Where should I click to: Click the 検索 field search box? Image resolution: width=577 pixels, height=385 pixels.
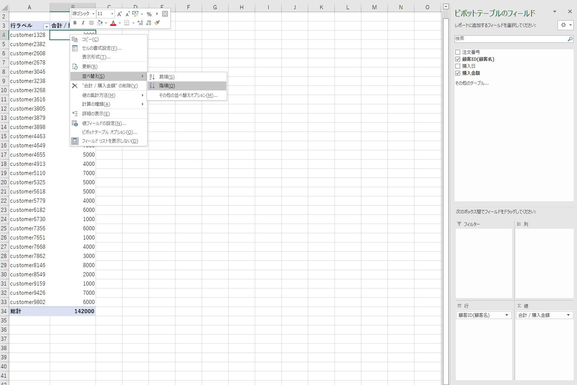pos(510,39)
